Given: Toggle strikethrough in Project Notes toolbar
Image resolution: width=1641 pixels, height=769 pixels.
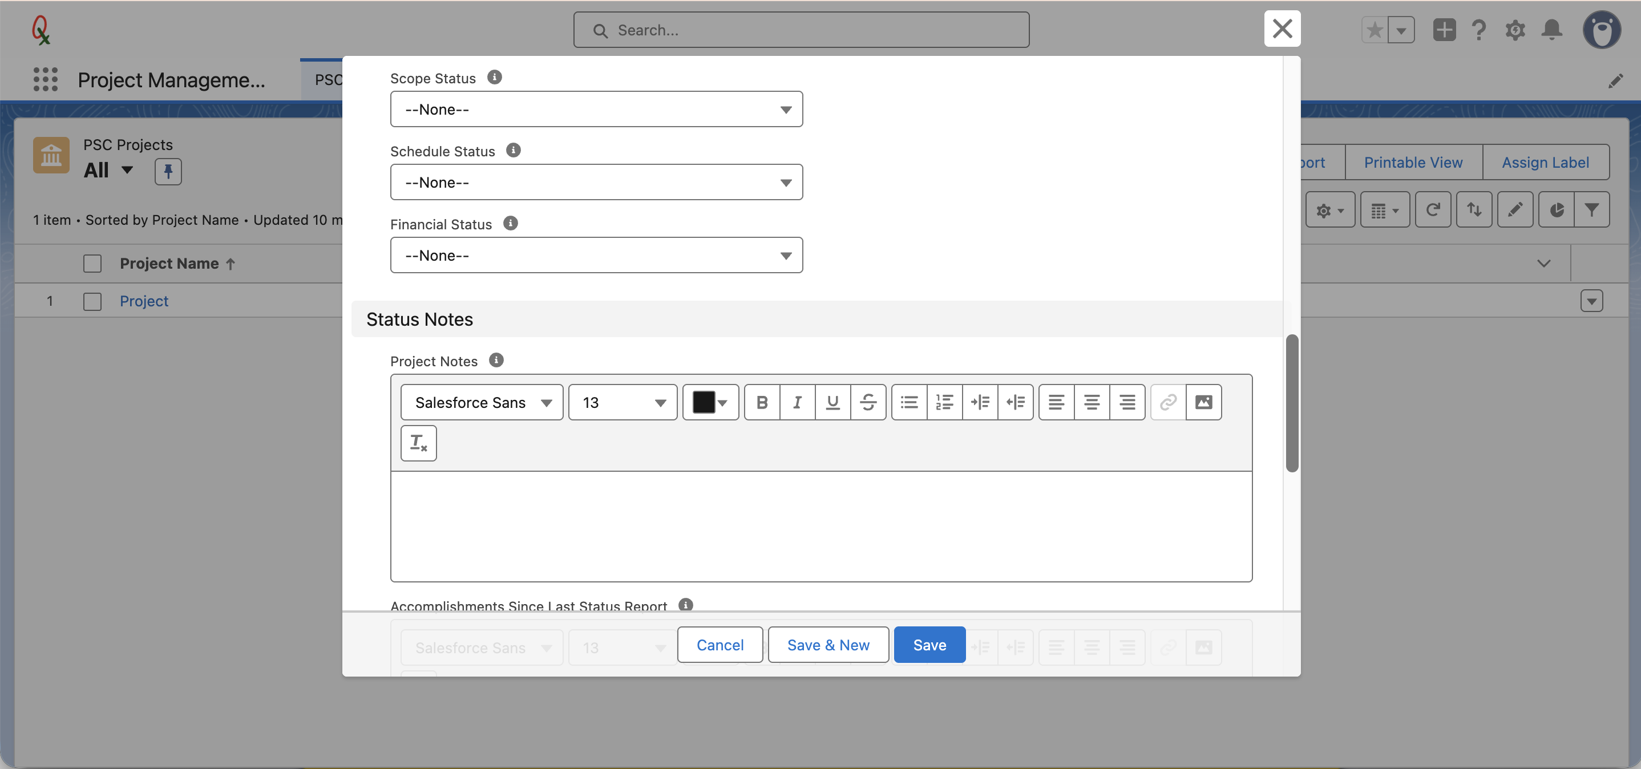Looking at the screenshot, I should (x=868, y=402).
